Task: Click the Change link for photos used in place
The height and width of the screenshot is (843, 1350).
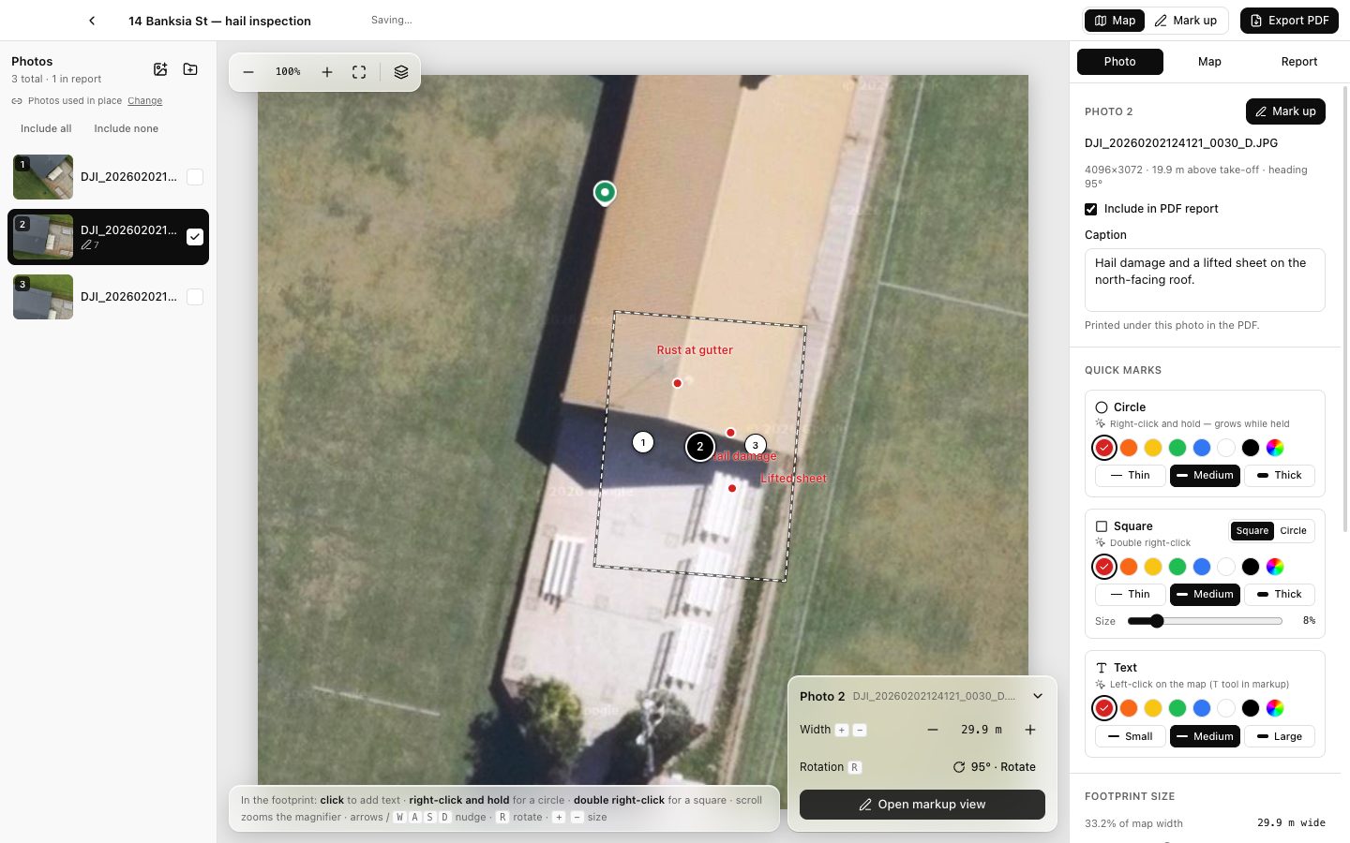Action: click(x=145, y=101)
